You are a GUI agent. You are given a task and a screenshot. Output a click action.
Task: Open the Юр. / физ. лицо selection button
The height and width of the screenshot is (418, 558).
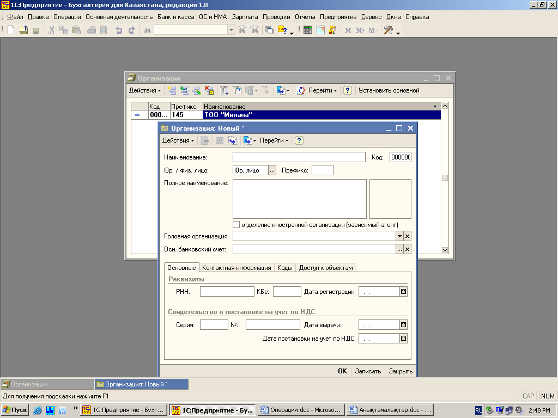point(272,170)
